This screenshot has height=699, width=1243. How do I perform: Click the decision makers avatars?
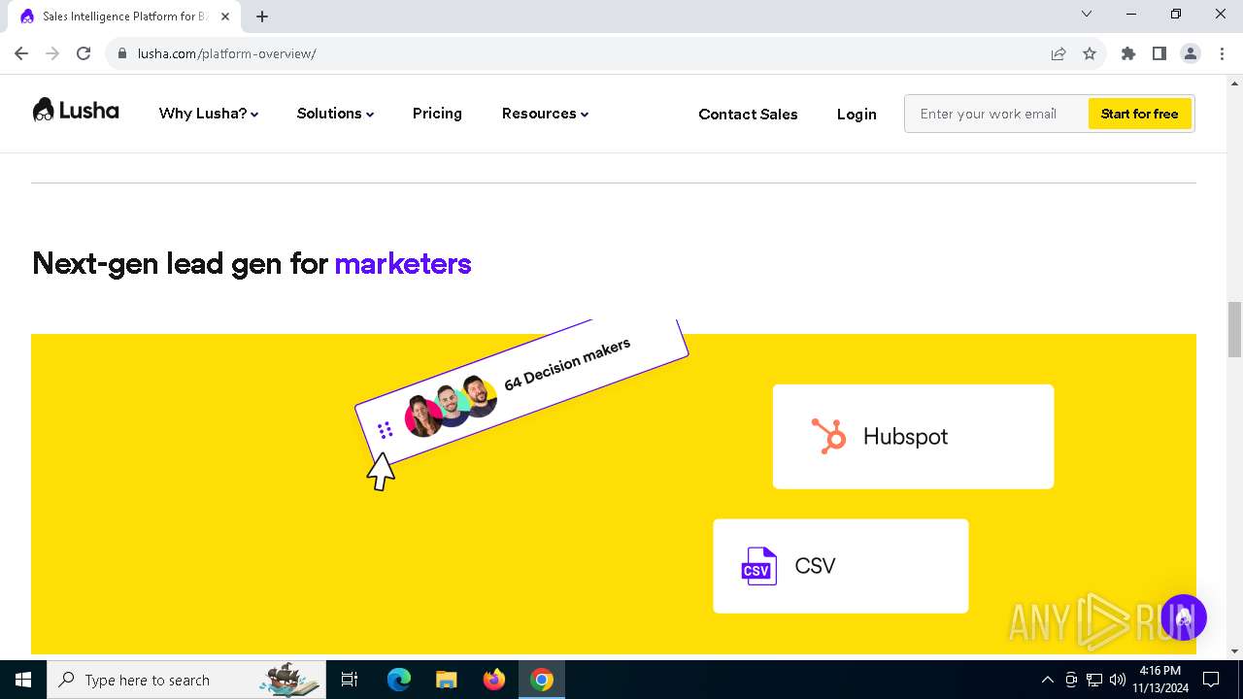pyautogui.click(x=452, y=406)
